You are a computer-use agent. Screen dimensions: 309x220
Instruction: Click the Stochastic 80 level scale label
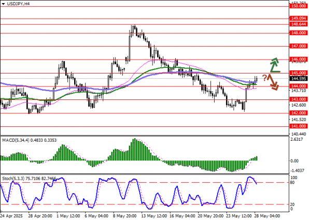point(292,182)
